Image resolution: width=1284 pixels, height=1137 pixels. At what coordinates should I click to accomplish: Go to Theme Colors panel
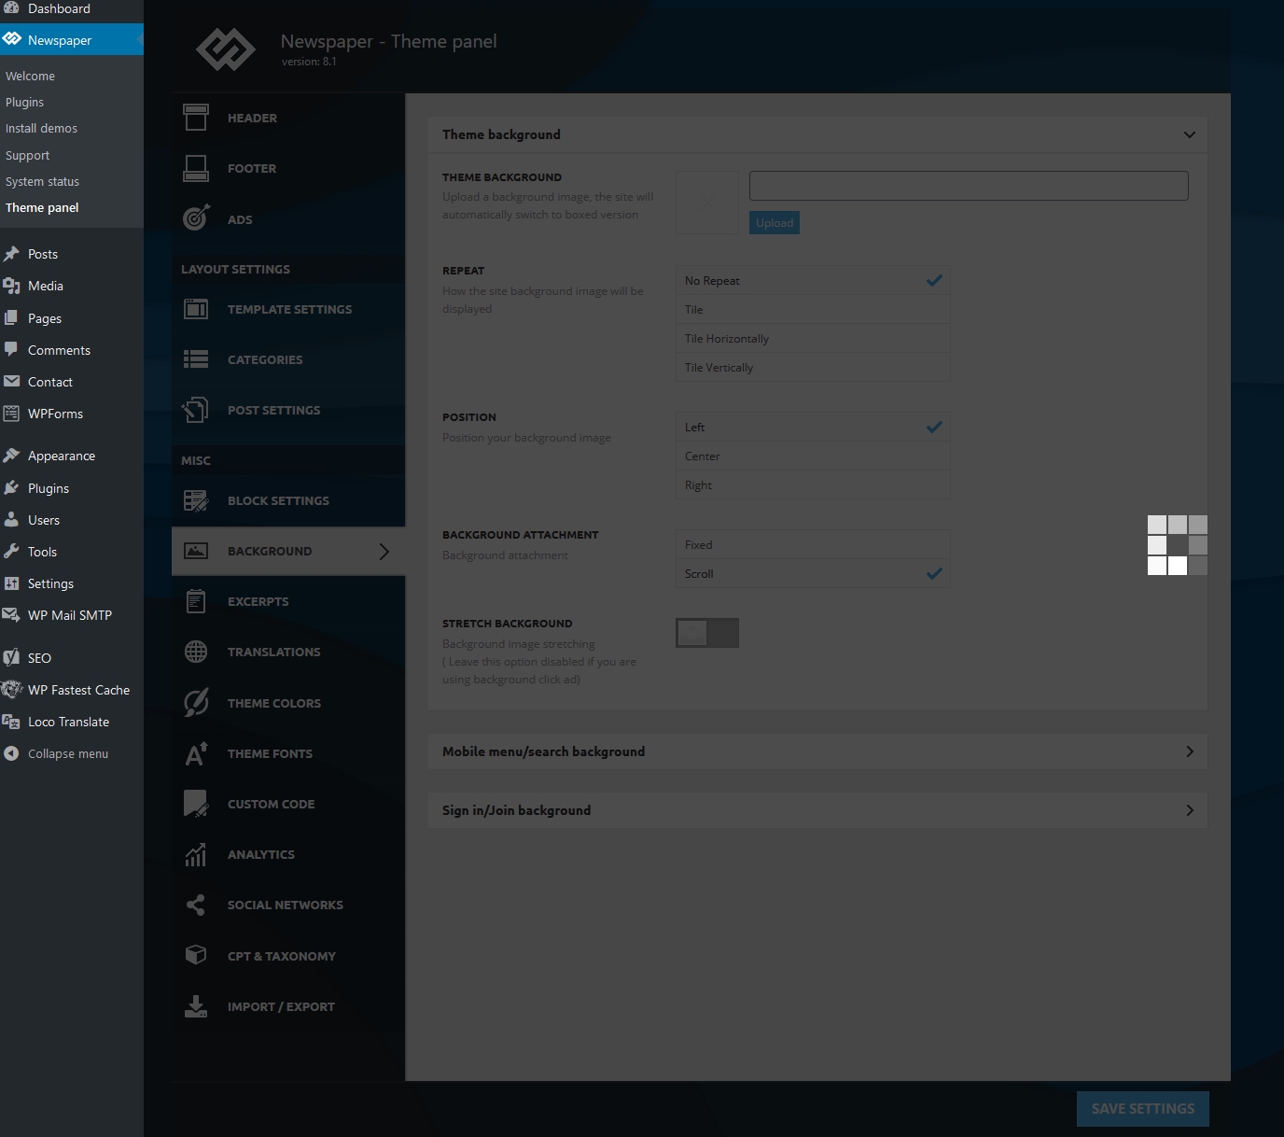pos(288,703)
